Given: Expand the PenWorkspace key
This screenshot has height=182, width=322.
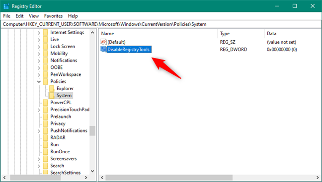Looking at the screenshot, I should point(39,74).
